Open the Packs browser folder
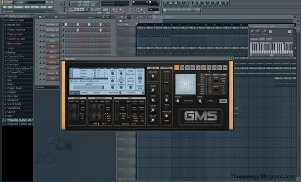This screenshot has width=301, height=182. [10, 84]
